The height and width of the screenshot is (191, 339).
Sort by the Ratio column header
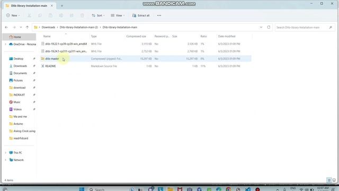203,37
